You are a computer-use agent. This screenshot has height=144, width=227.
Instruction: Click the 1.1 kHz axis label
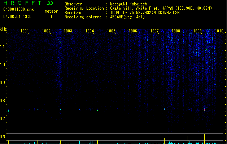(3, 47)
